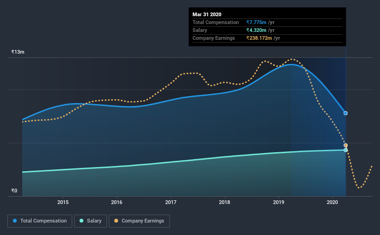Toggle the Salary legend button
Screen dimensions: 380x235
[x=90, y=221]
